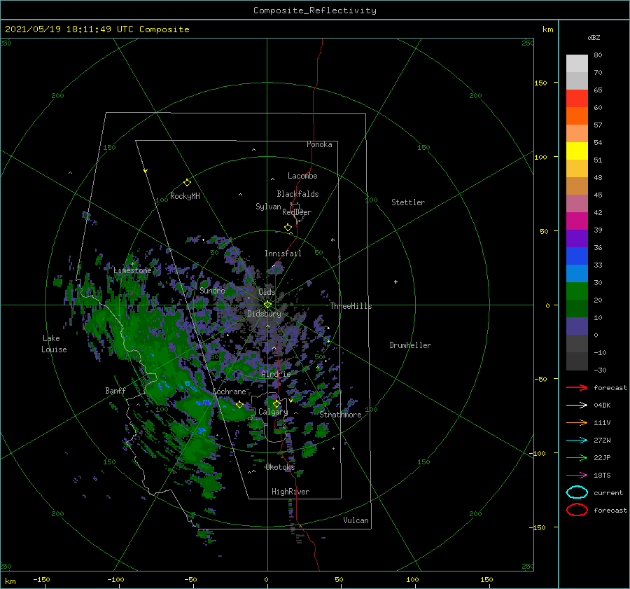Viewport: 630px width, 589px height.
Task: Click the yellow arrow marker east of Calgary
Action: (290, 401)
